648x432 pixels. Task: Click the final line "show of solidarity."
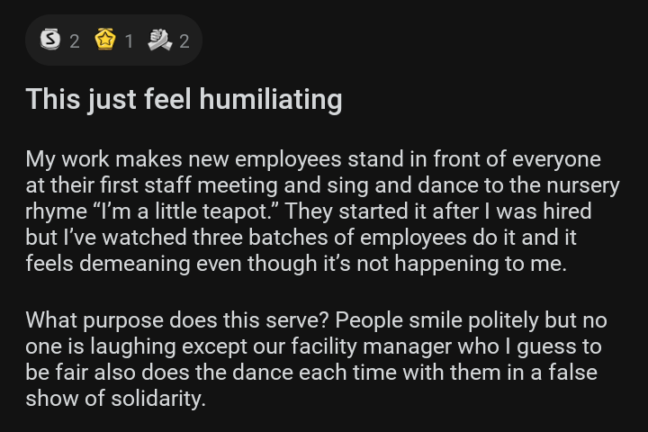point(116,399)
